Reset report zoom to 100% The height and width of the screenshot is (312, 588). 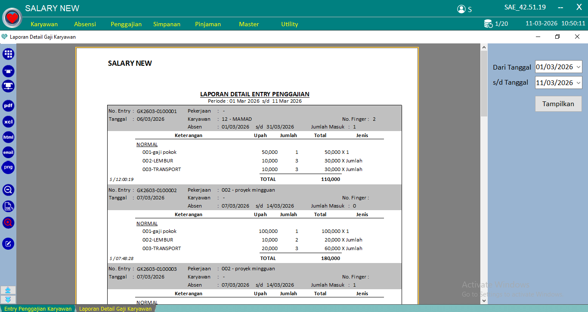point(8,207)
